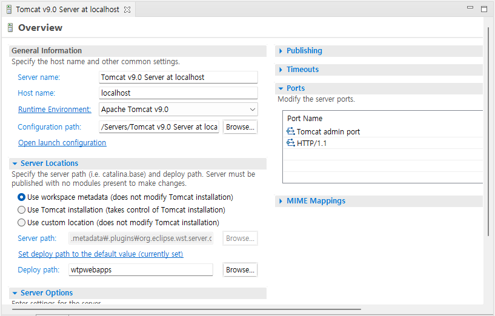Click the Port Name column header

305,119
